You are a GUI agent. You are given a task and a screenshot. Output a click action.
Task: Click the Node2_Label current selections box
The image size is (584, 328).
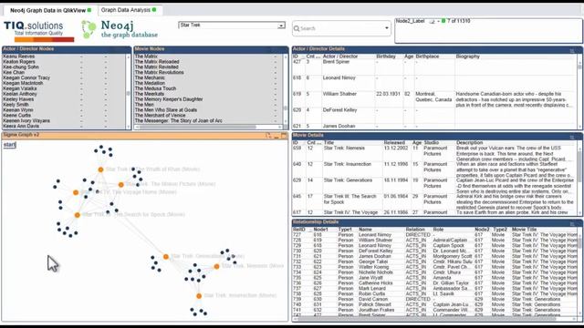(488, 30)
